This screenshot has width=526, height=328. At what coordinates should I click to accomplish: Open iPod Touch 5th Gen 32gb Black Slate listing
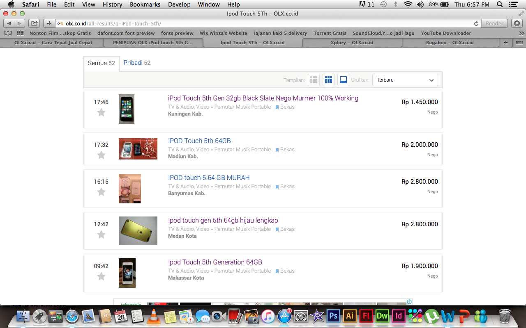(263, 98)
